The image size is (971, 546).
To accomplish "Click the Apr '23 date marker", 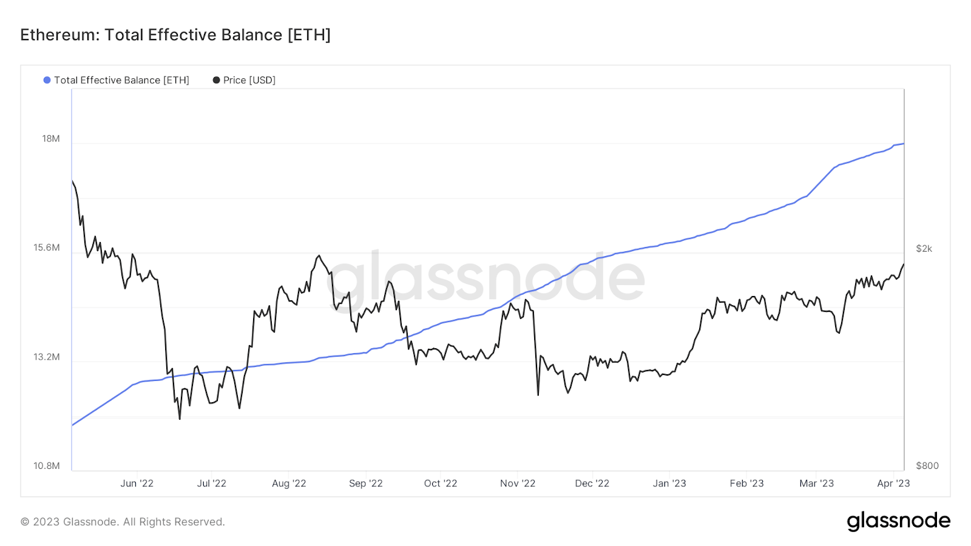I will coord(893,484).
